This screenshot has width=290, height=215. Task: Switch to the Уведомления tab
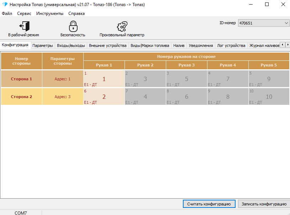pos(201,45)
